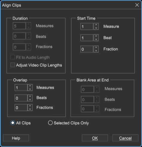Image resolution: width=142 pixels, height=147 pixels.
Task: Confirm alignment with OK button
Action: pyautogui.click(x=95, y=138)
